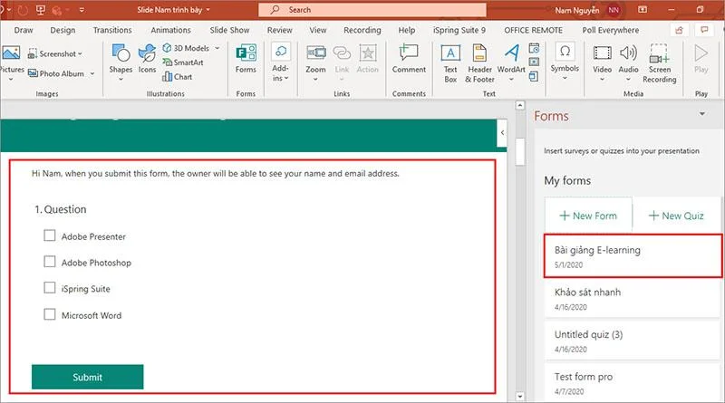725x403 pixels.
Task: Click the Link icon
Action: [342, 53]
